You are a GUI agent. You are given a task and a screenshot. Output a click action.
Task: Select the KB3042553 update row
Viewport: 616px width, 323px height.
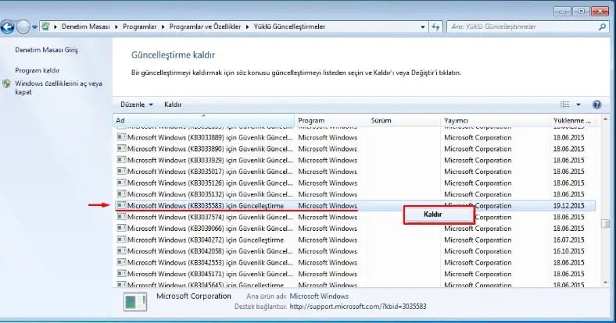(x=356, y=263)
